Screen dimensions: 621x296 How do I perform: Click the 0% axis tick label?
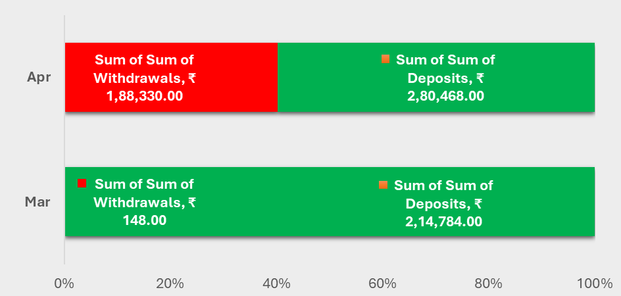[x=64, y=284]
